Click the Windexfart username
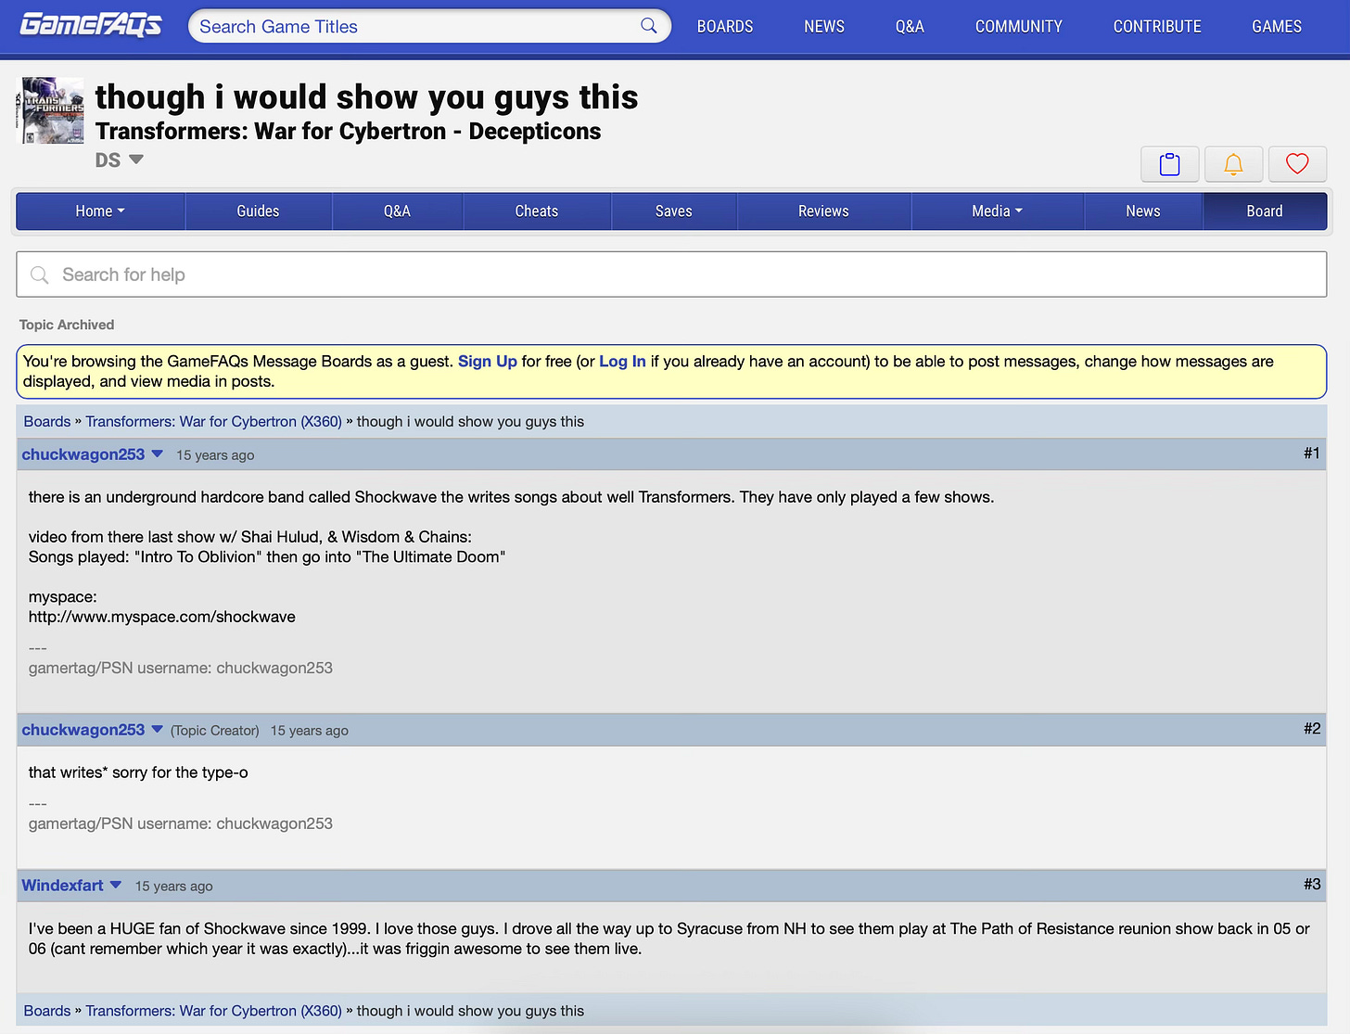1350x1034 pixels. (63, 886)
